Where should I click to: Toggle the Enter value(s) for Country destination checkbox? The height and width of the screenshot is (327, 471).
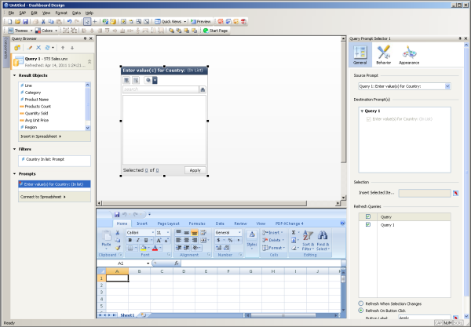(369, 119)
